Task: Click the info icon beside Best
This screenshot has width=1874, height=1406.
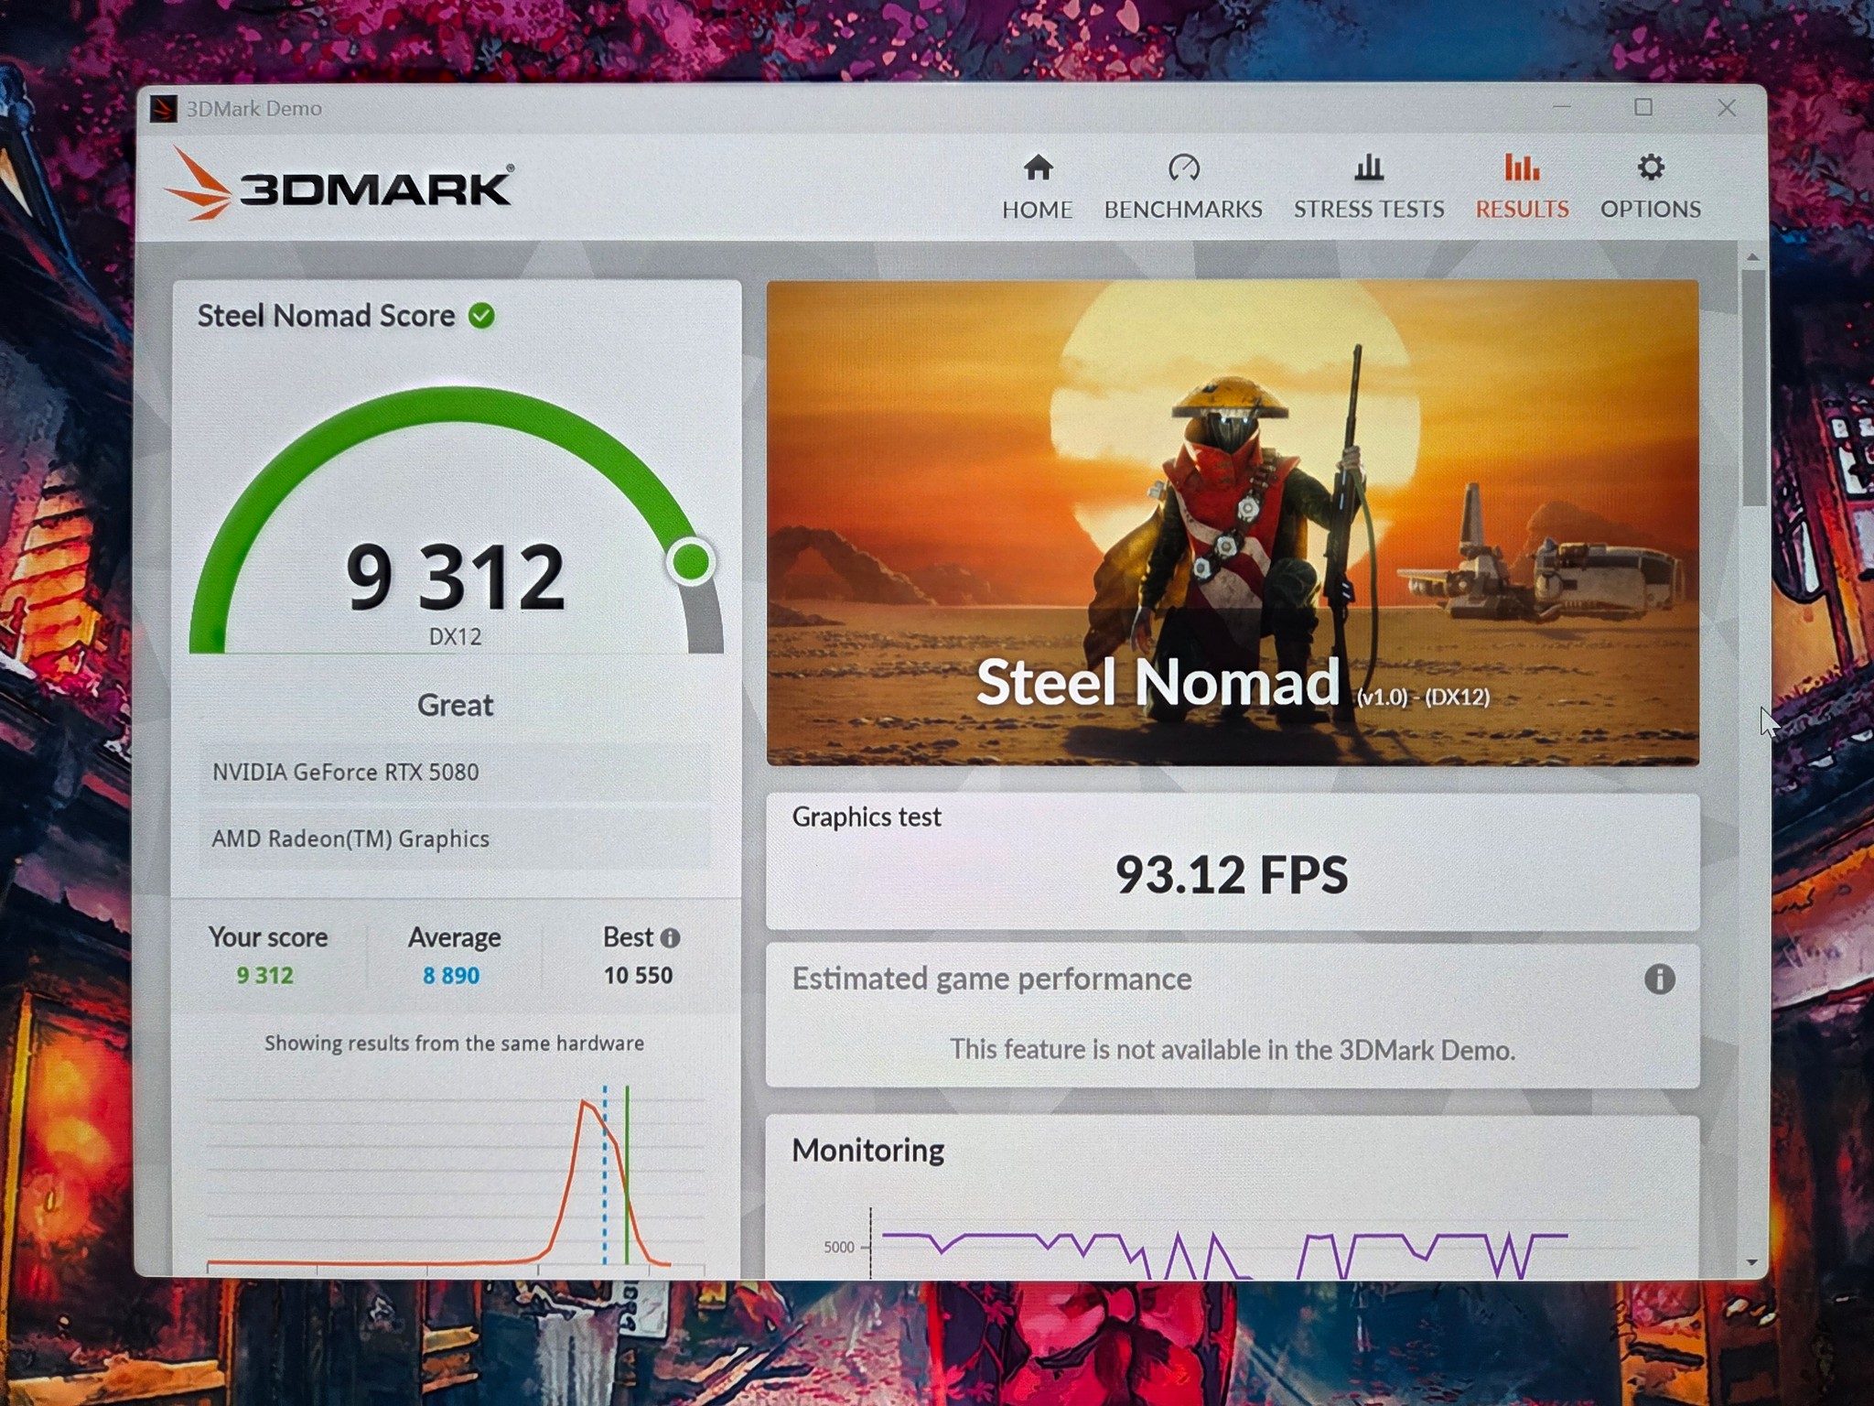Action: click(x=670, y=938)
